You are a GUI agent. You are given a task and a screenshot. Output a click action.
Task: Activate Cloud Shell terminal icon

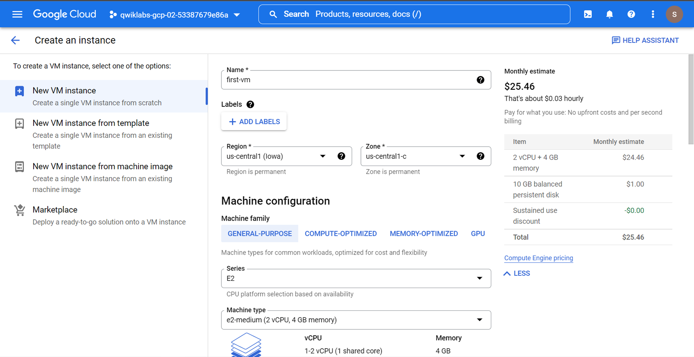point(588,14)
